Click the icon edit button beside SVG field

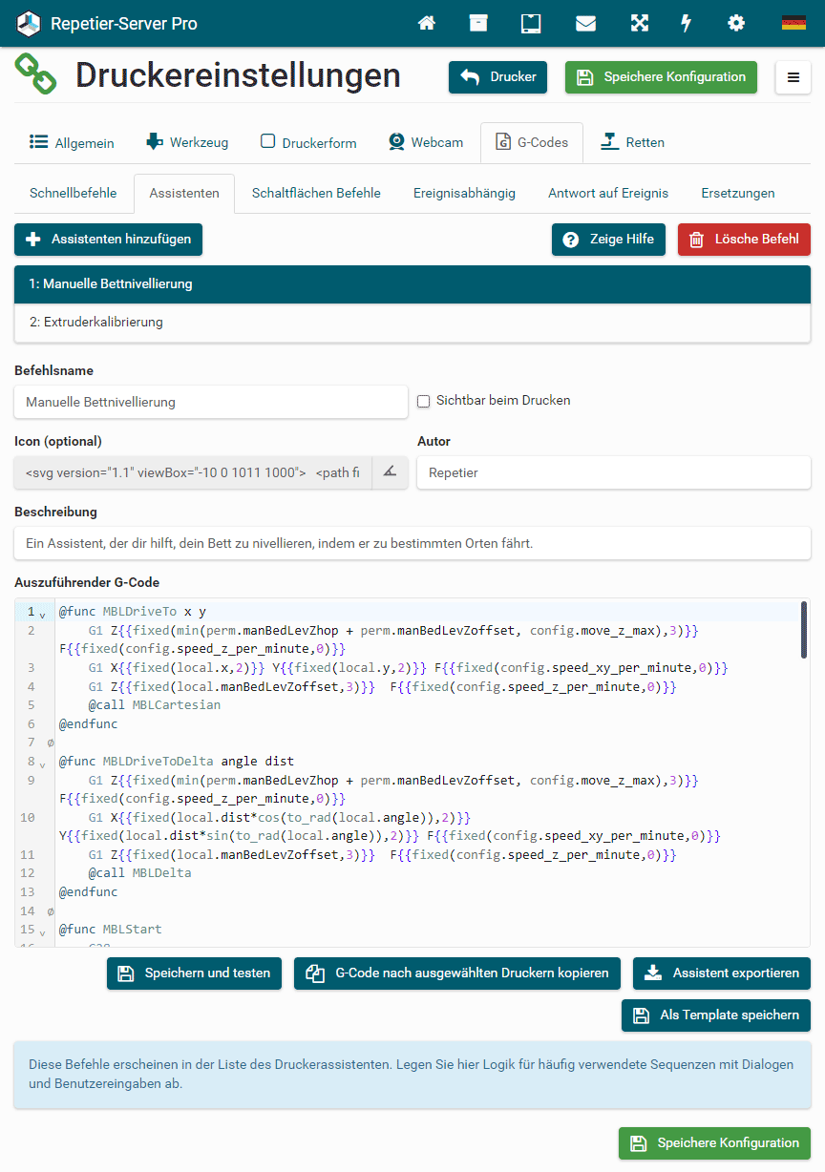[390, 472]
